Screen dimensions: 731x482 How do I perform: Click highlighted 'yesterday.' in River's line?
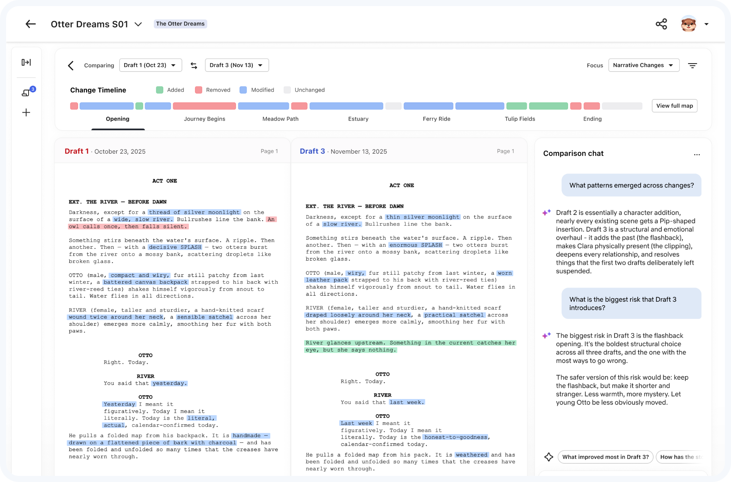coord(169,383)
